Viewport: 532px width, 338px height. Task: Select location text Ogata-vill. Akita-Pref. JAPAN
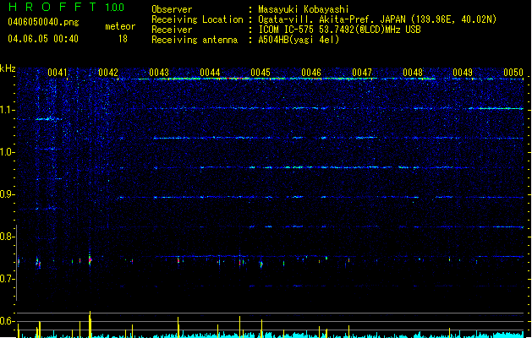pyautogui.click(x=333, y=19)
